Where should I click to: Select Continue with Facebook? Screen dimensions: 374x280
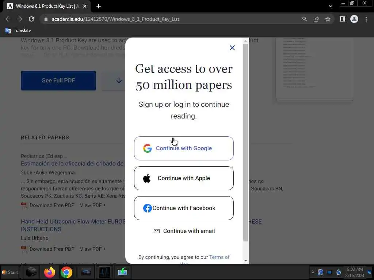coord(184,208)
